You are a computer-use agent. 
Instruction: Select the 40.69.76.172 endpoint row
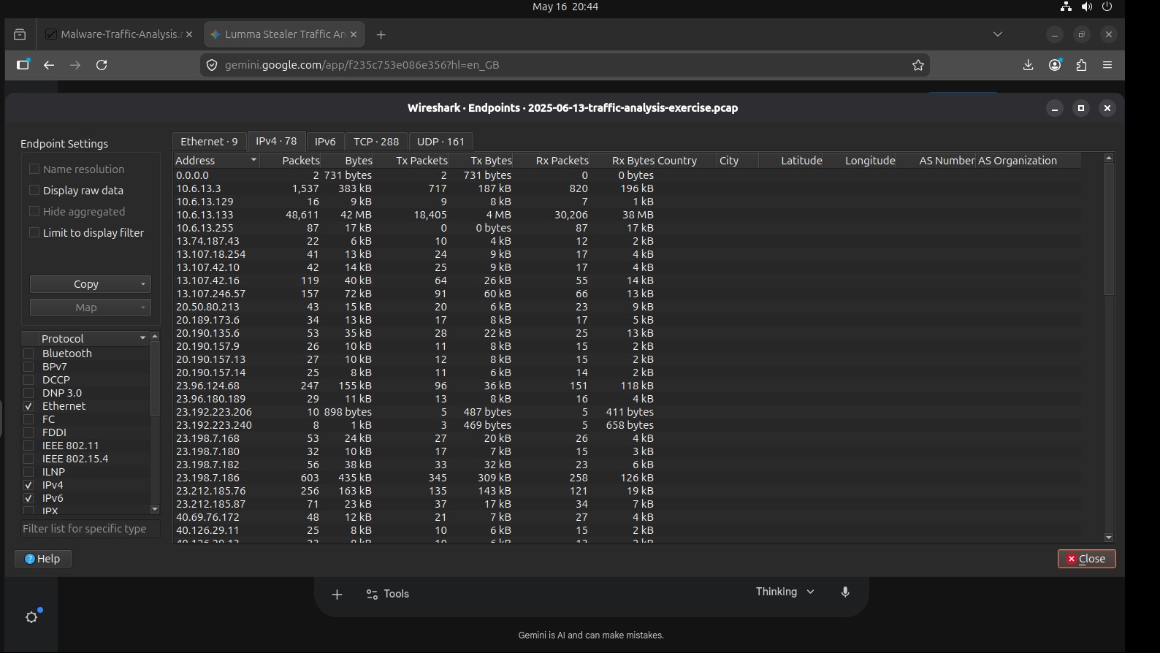tap(627, 517)
